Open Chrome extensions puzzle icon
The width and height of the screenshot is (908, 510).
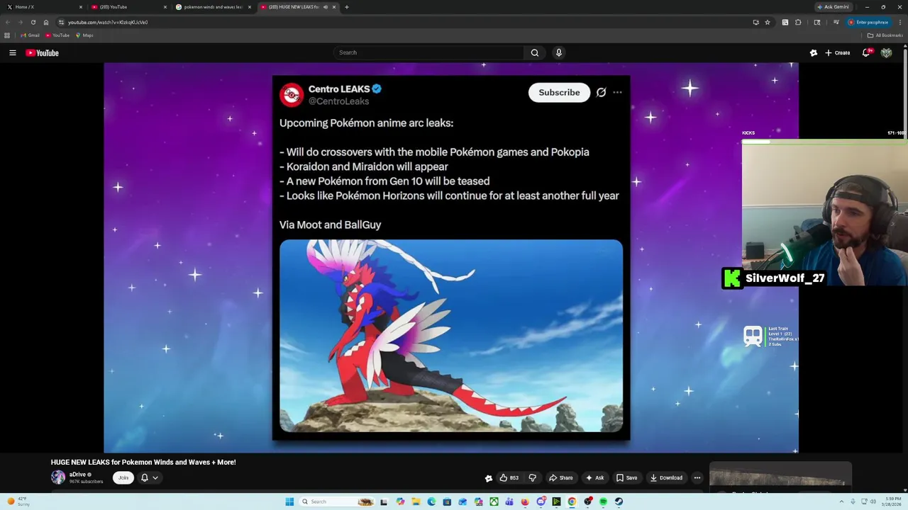click(798, 22)
